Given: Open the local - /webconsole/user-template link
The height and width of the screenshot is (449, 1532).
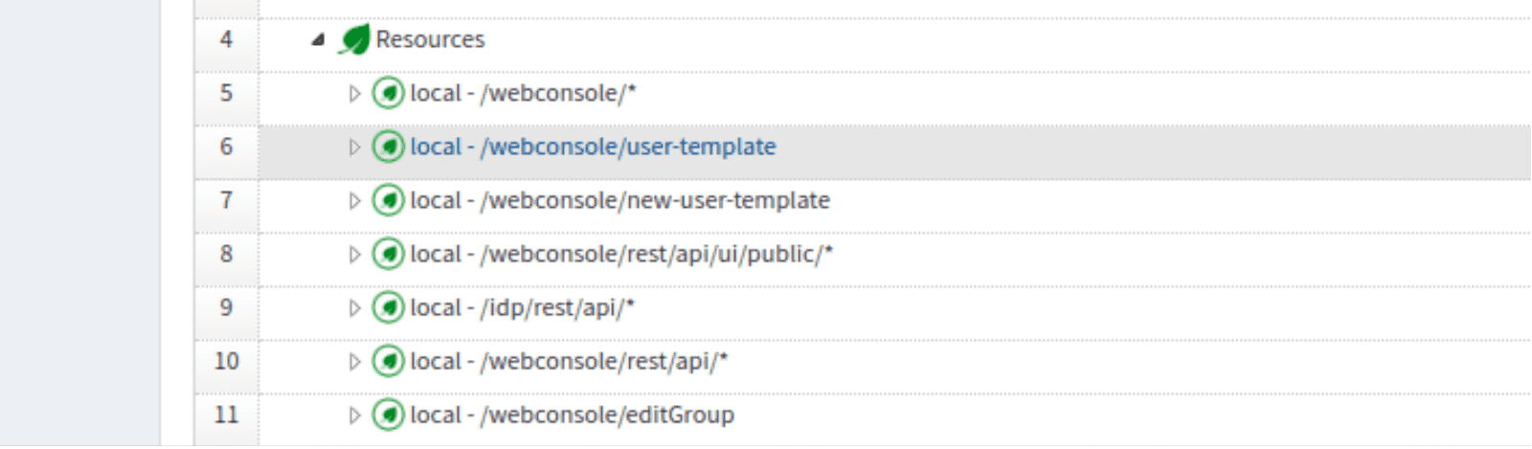Looking at the screenshot, I should pos(593,147).
